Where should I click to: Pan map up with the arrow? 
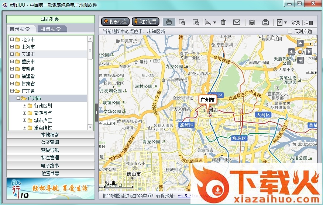(x=300, y=43)
